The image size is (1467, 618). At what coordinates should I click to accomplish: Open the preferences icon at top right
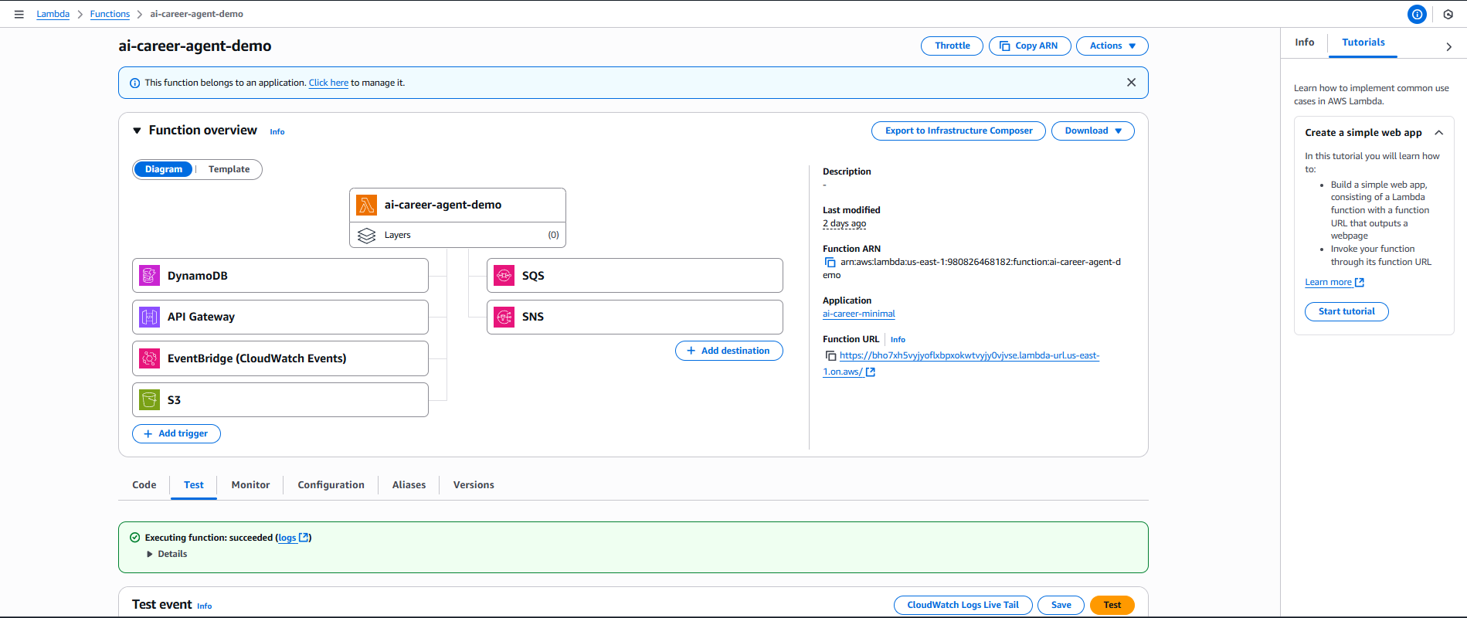[x=1448, y=14]
